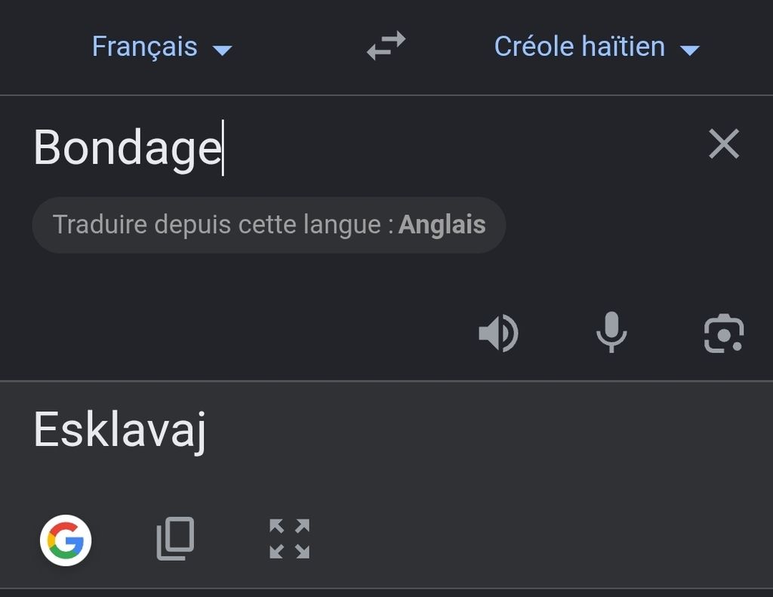Search the translation with the Google icon
773x597 pixels.
pos(66,540)
